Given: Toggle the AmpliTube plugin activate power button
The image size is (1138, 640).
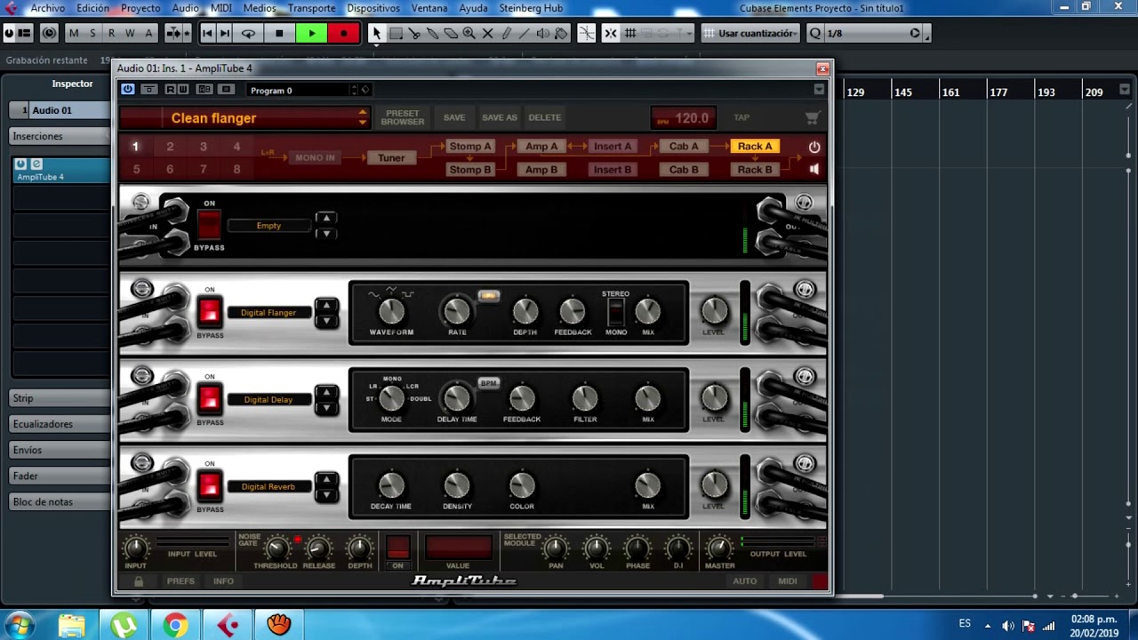Looking at the screenshot, I should tap(128, 90).
